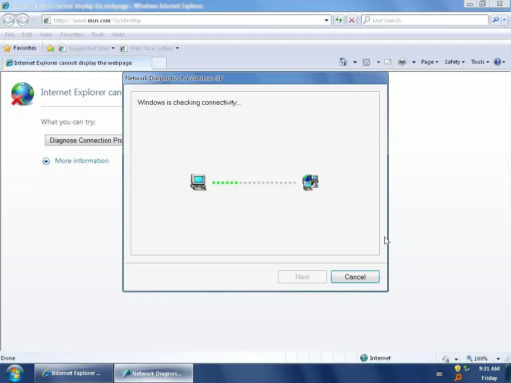
Task: Click the Search magnifier button
Action: click(496, 20)
